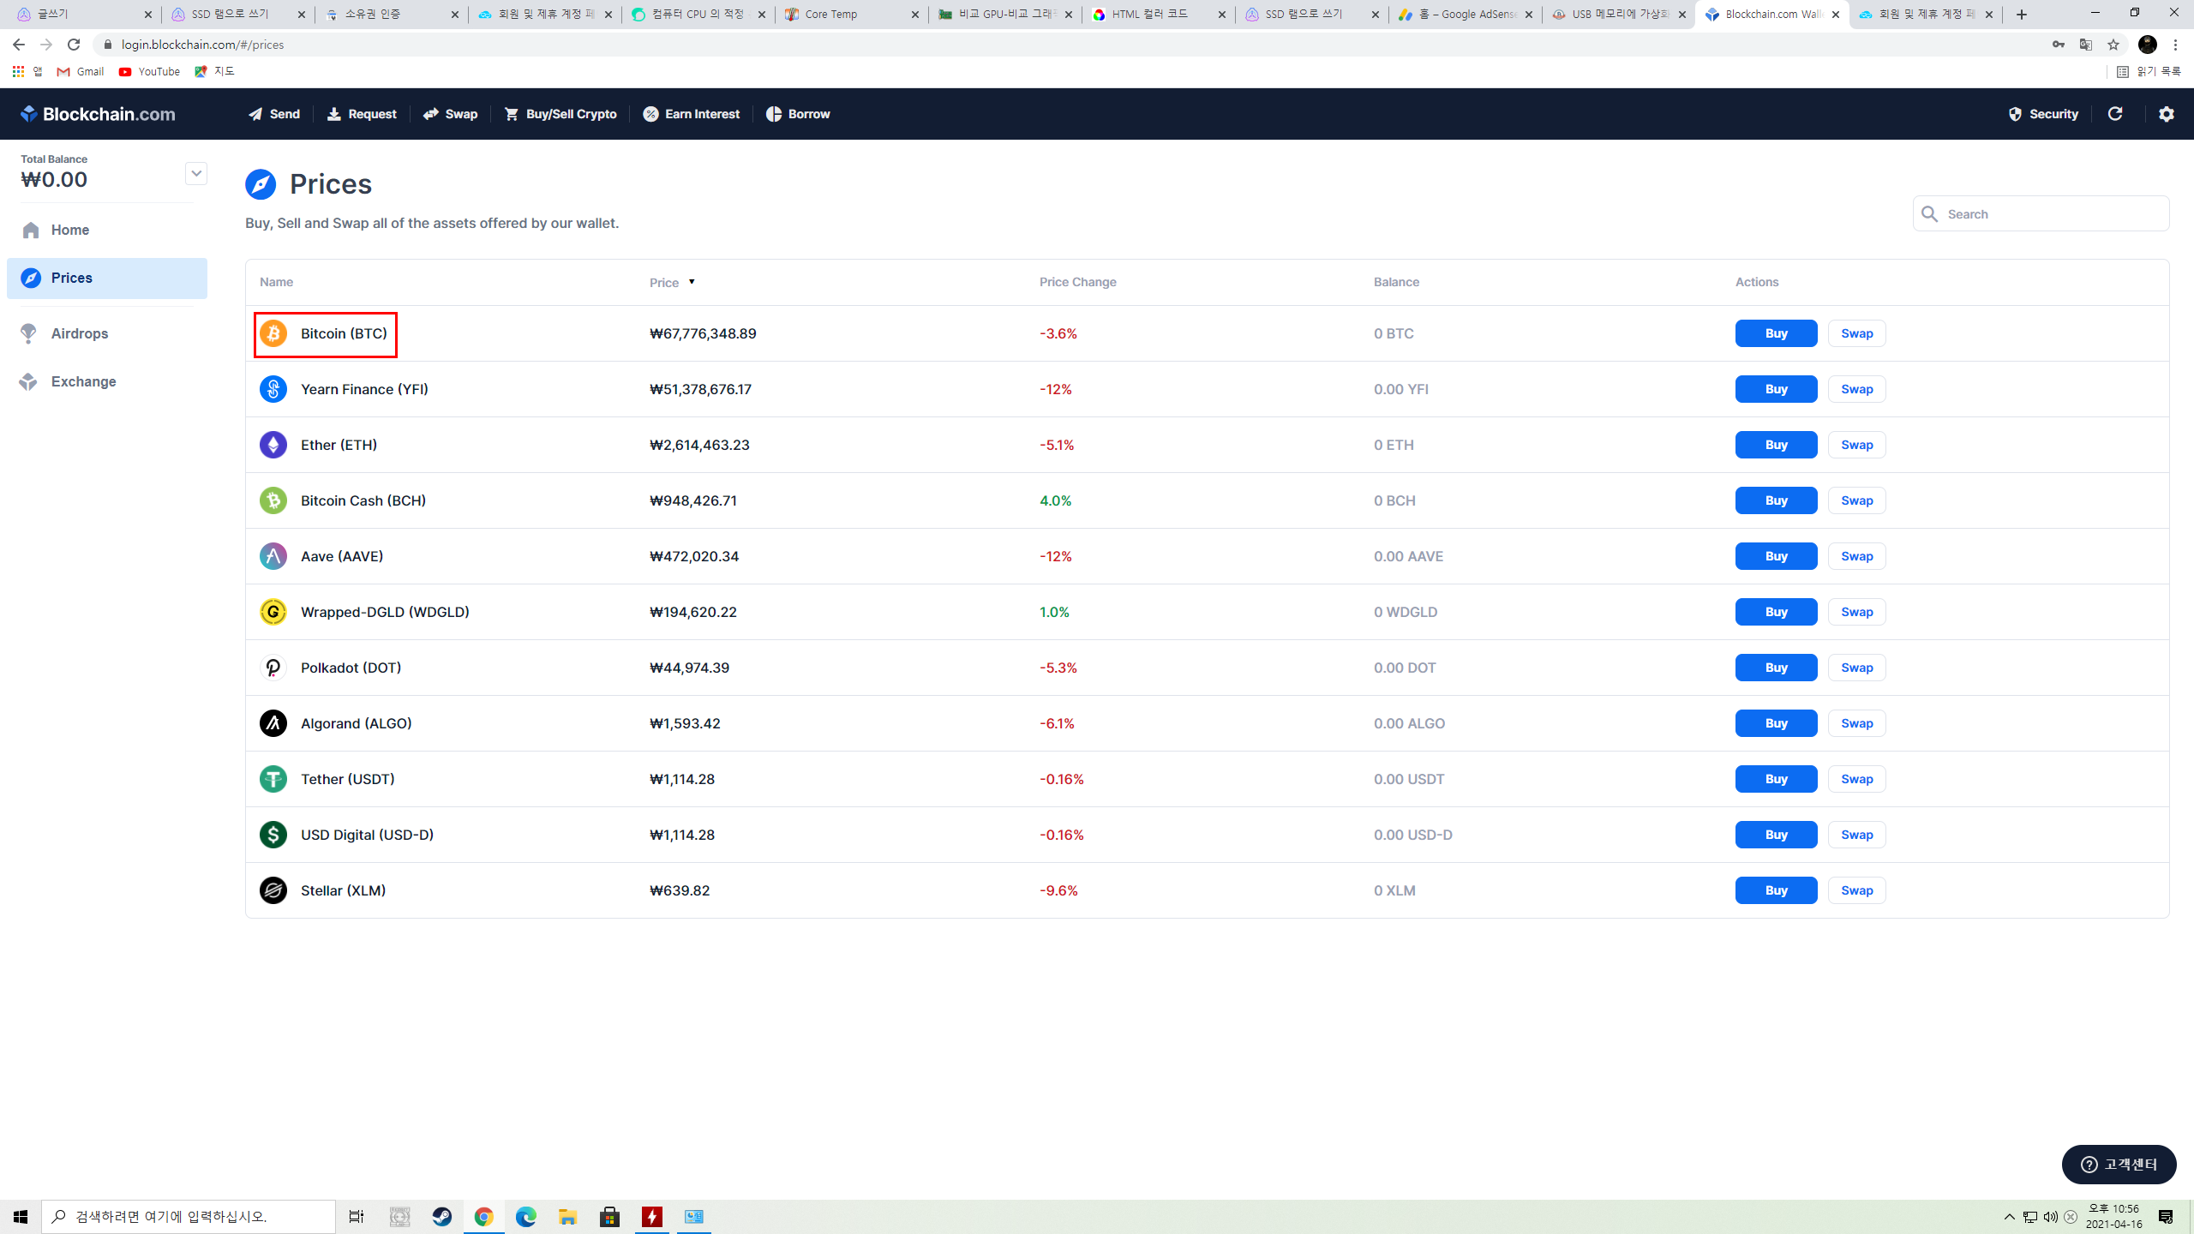Viewport: 2194px width, 1234px height.
Task: Click Swap for Stellar (XLM)
Action: 1856,890
